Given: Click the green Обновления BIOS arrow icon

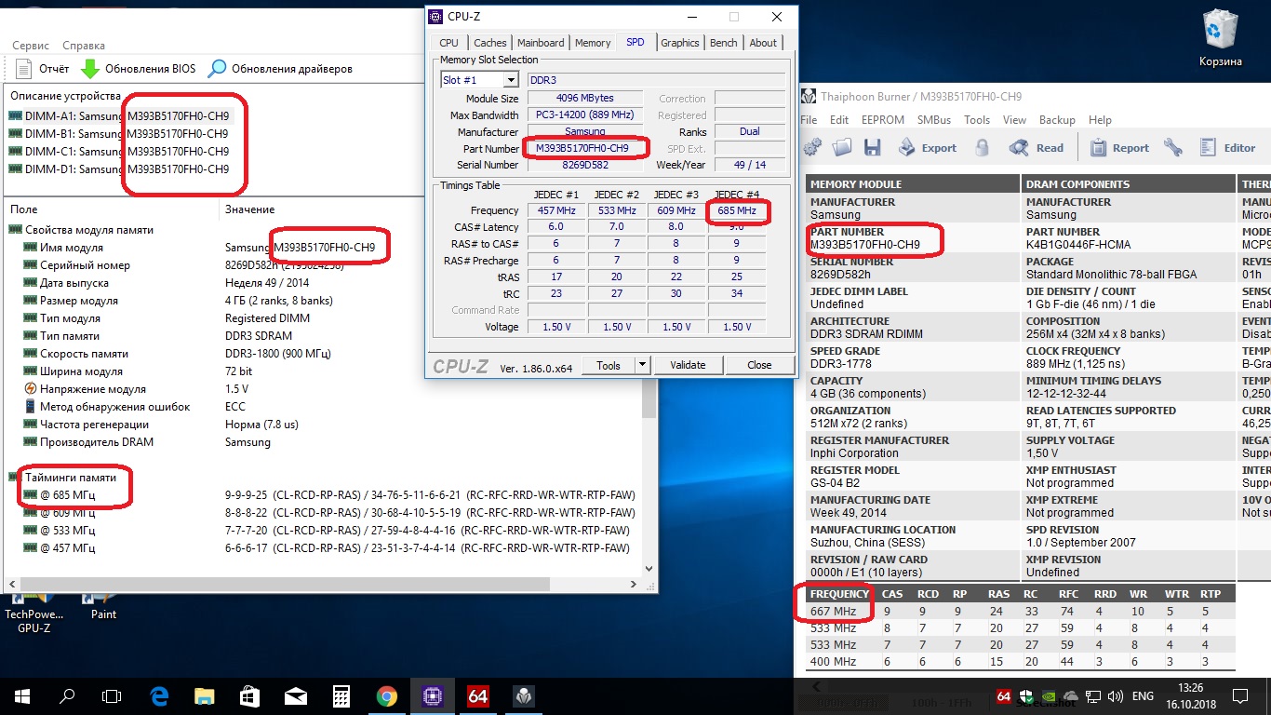Looking at the screenshot, I should coord(89,68).
